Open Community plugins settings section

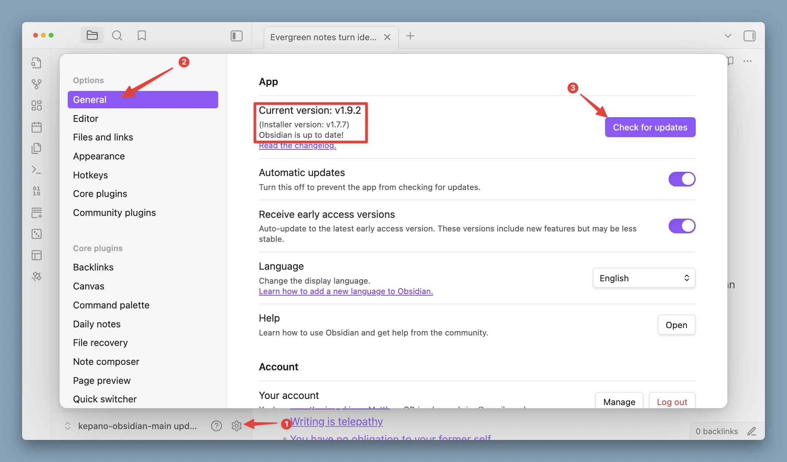click(115, 213)
